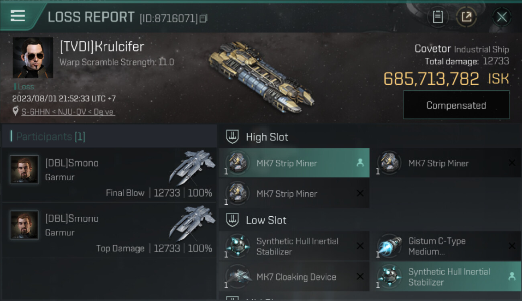522x301 pixels.
Task: Open the S-6HHN location link
Action: click(x=68, y=112)
